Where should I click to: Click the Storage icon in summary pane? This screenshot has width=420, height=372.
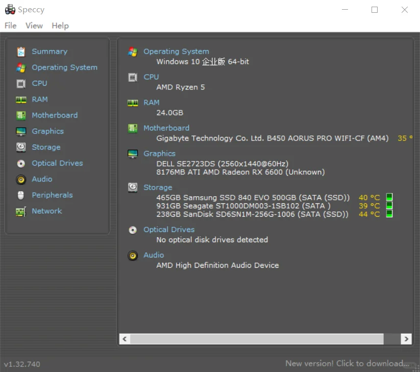(x=133, y=188)
